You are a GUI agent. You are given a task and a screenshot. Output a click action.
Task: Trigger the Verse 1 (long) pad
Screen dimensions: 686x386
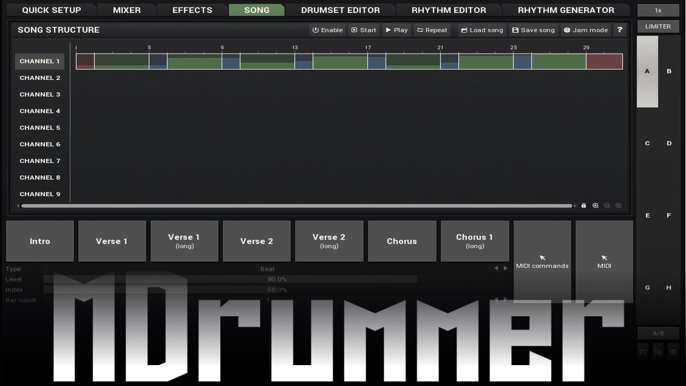[184, 241]
